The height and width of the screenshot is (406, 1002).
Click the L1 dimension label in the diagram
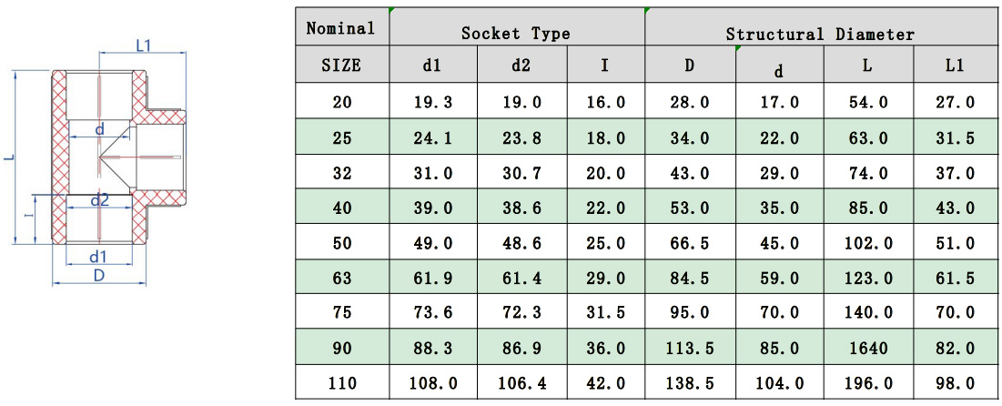point(143,44)
